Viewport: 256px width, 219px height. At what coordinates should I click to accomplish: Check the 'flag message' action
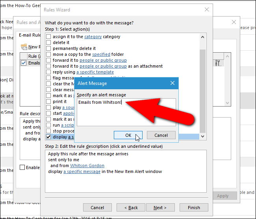click(x=48, y=78)
